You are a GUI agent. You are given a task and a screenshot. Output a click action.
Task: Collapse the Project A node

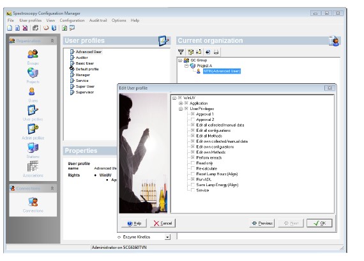[186, 66]
